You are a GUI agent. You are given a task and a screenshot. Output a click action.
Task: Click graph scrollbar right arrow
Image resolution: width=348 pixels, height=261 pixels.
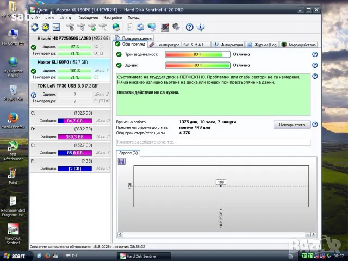click(313, 234)
